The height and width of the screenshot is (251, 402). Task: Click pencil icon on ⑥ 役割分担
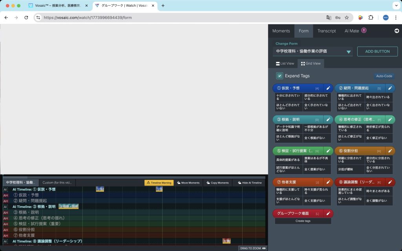(x=390, y=151)
